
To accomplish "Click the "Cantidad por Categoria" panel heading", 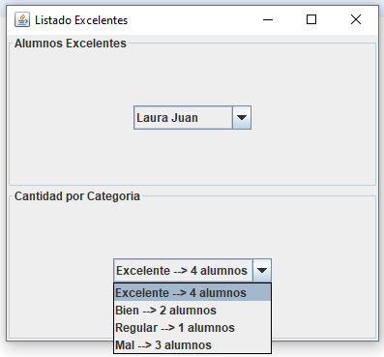I will coord(77,196).
